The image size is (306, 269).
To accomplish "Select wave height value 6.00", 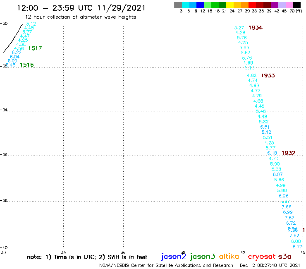I will (x=296, y=241).
